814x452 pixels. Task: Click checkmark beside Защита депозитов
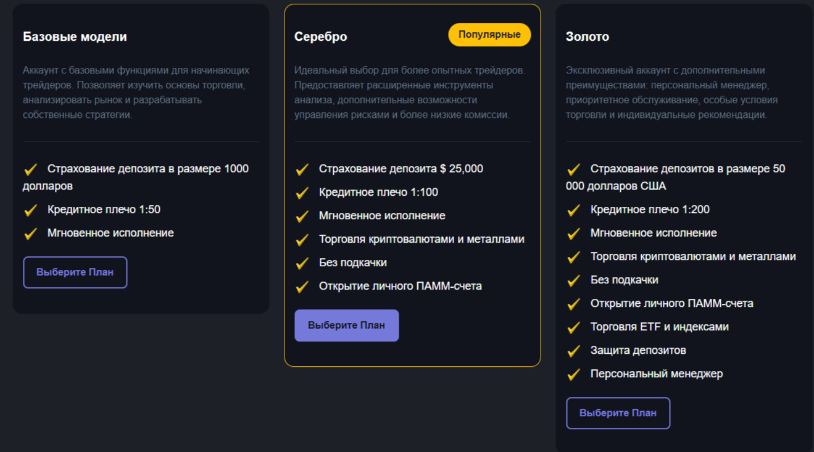click(x=574, y=351)
